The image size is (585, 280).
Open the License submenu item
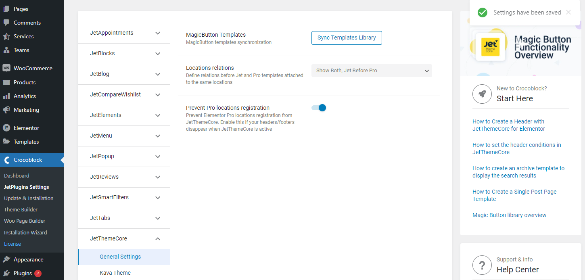(x=13, y=244)
